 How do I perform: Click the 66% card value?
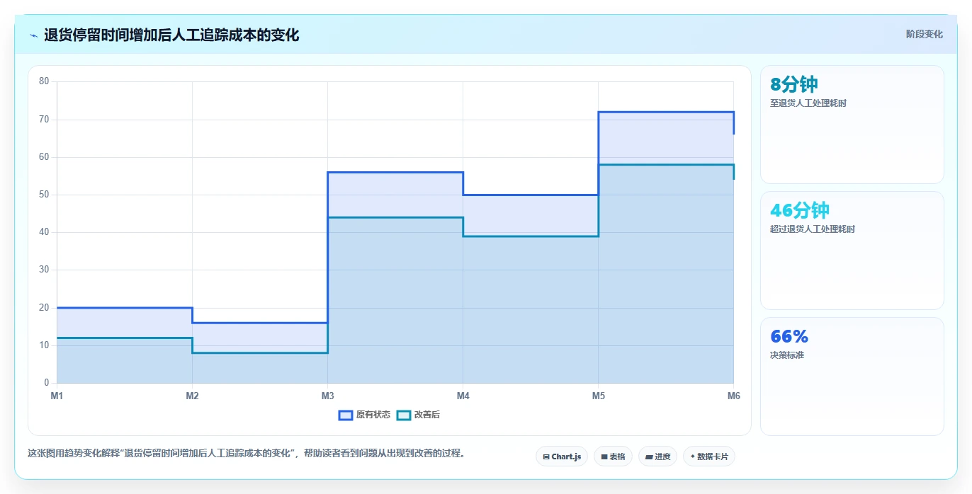click(789, 336)
